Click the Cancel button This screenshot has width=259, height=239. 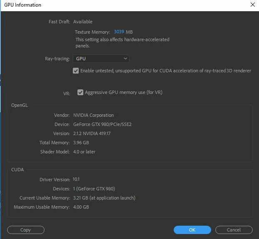234,230
